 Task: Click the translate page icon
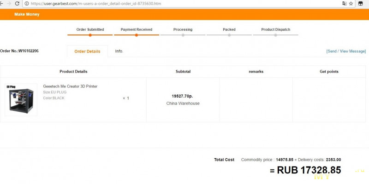[x=344, y=4]
